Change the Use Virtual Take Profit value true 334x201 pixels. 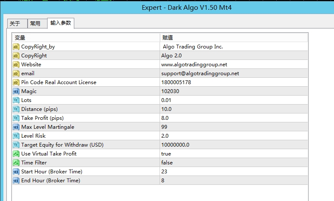[x=234, y=154]
